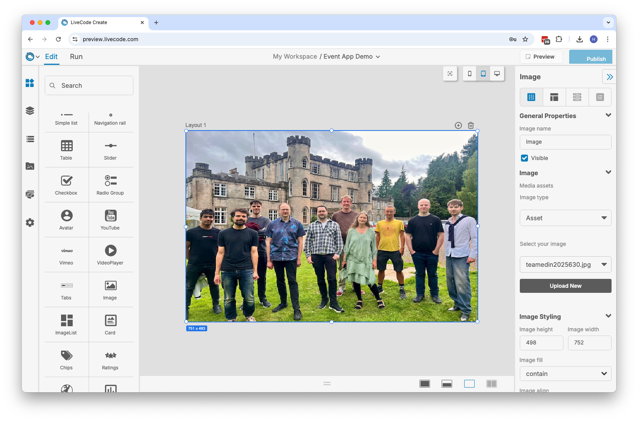
Task: Open the media assets panel from the sidebar
Action: tap(30, 166)
